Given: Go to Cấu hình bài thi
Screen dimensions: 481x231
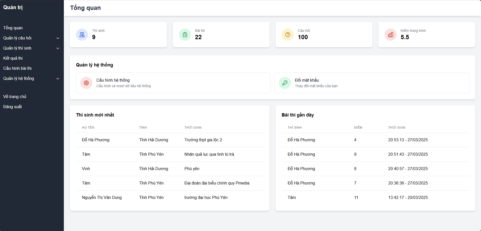Looking at the screenshot, I should click(x=17, y=68).
